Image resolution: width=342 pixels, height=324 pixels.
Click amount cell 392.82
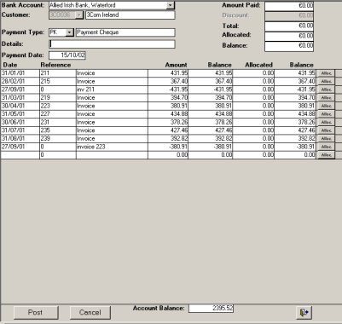pos(168,139)
